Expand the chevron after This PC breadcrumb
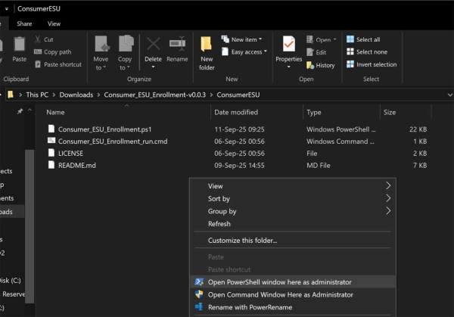This screenshot has height=317, width=454. pos(54,95)
